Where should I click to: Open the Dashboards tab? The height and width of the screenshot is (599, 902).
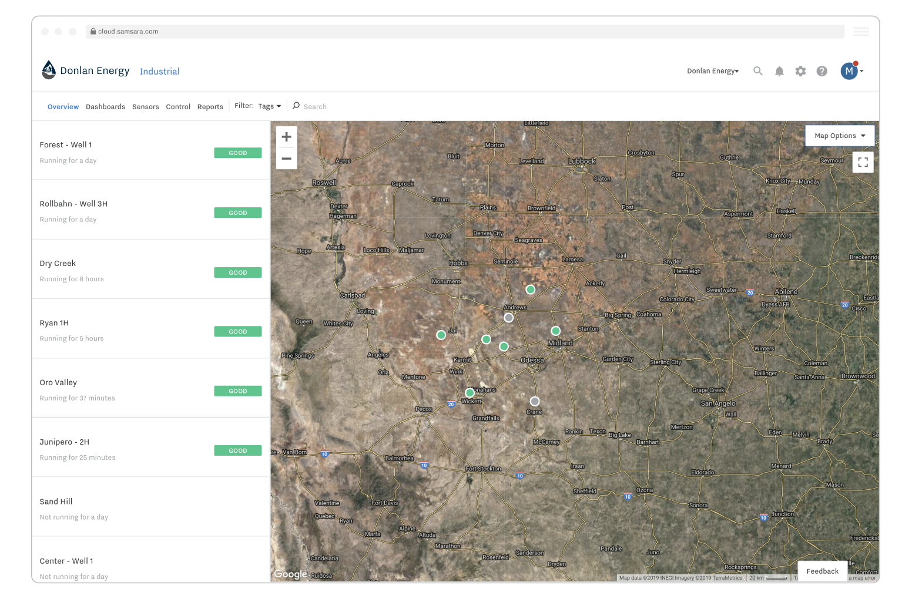105,107
